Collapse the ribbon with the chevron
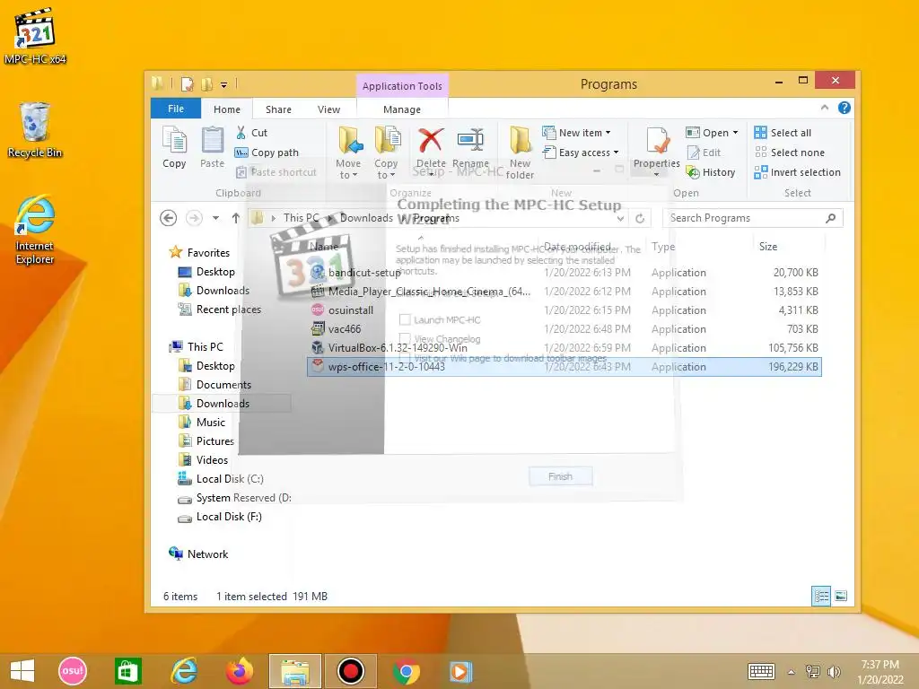 825,108
